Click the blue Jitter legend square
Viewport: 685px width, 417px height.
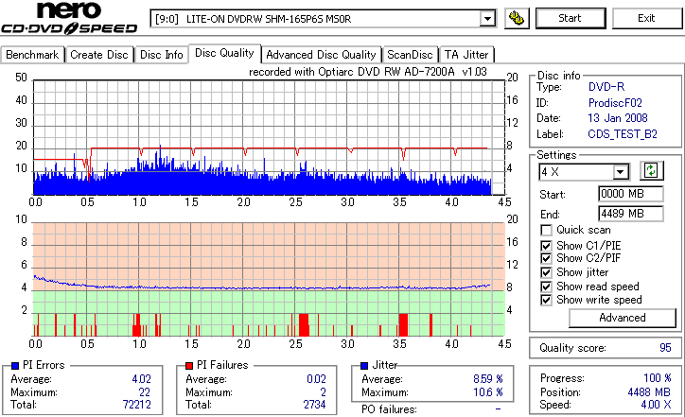[x=364, y=366]
